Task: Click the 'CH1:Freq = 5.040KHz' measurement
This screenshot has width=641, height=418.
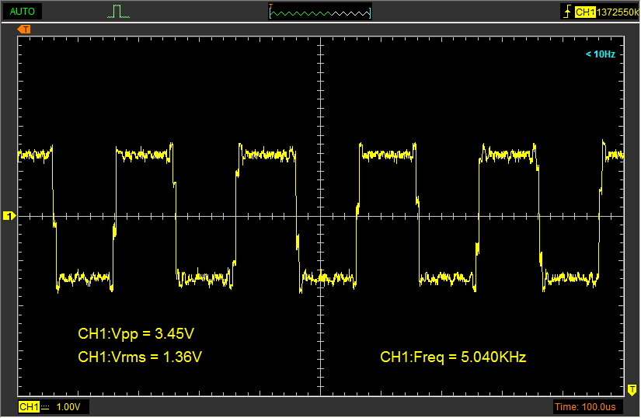Action: [x=453, y=357]
